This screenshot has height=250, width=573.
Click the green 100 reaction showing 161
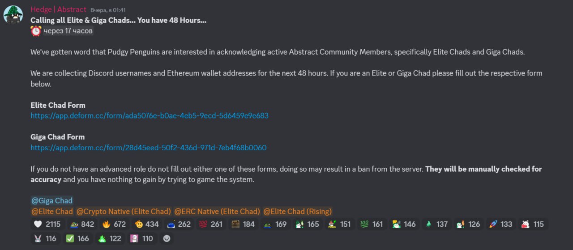point(372,224)
